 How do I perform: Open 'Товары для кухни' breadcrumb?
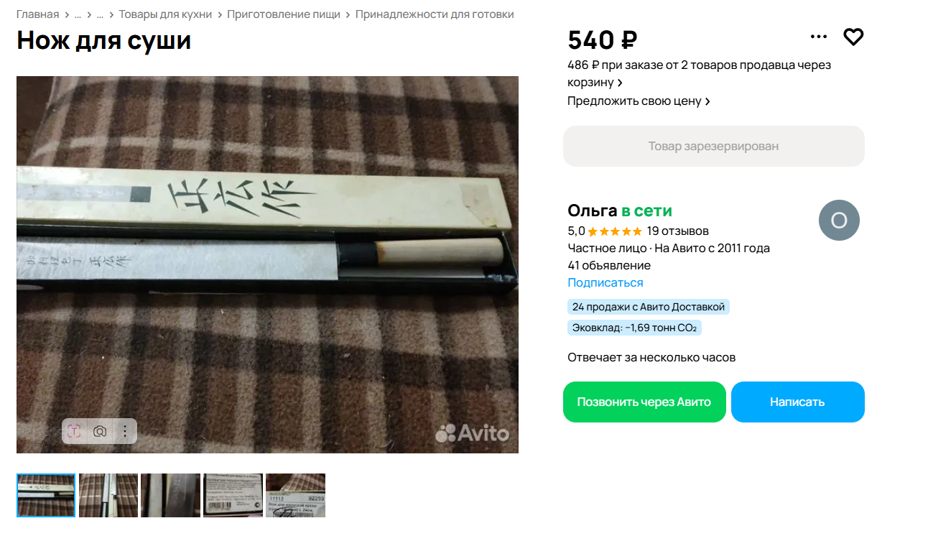click(x=165, y=14)
